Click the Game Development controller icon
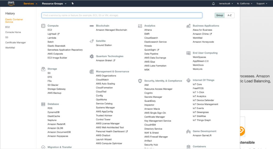The width and height of the screenshot is (273, 149). 188,131
